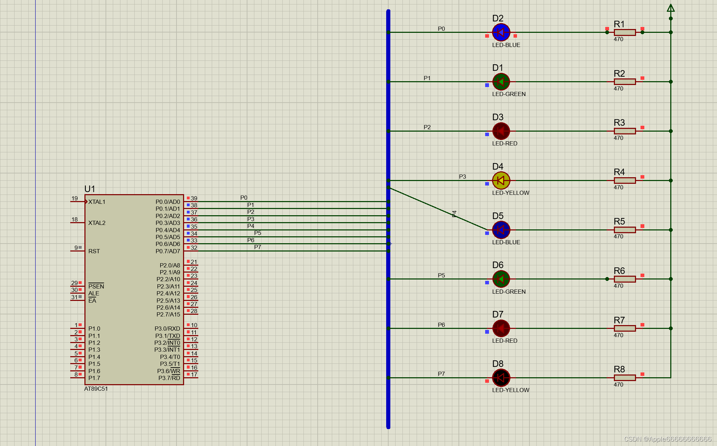Select the D5 blue LED symbol
The height and width of the screenshot is (446, 717).
tap(501, 230)
